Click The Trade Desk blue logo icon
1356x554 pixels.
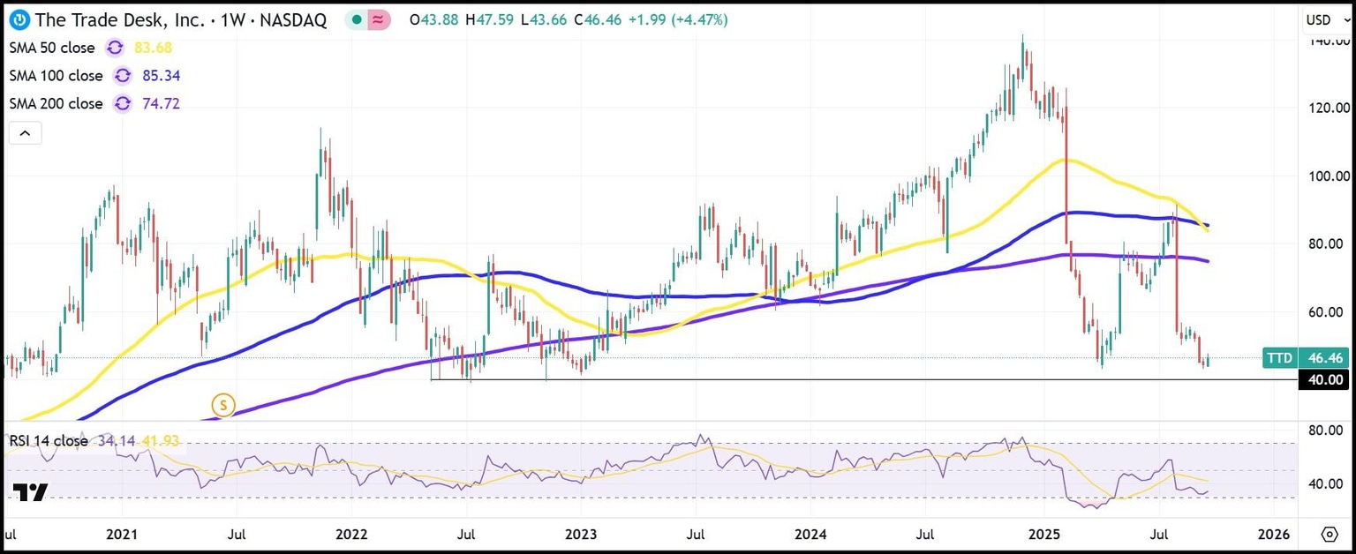(18, 19)
